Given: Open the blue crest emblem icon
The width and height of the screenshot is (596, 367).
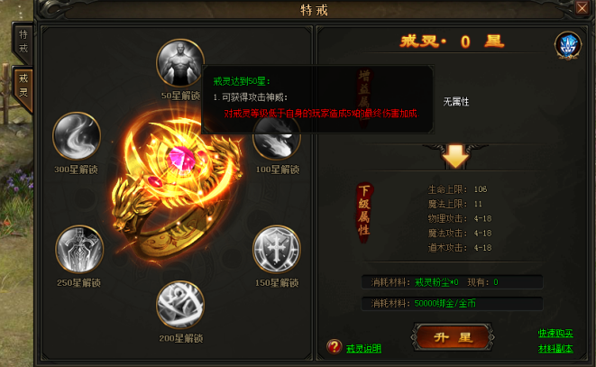Looking at the screenshot, I should (568, 45).
